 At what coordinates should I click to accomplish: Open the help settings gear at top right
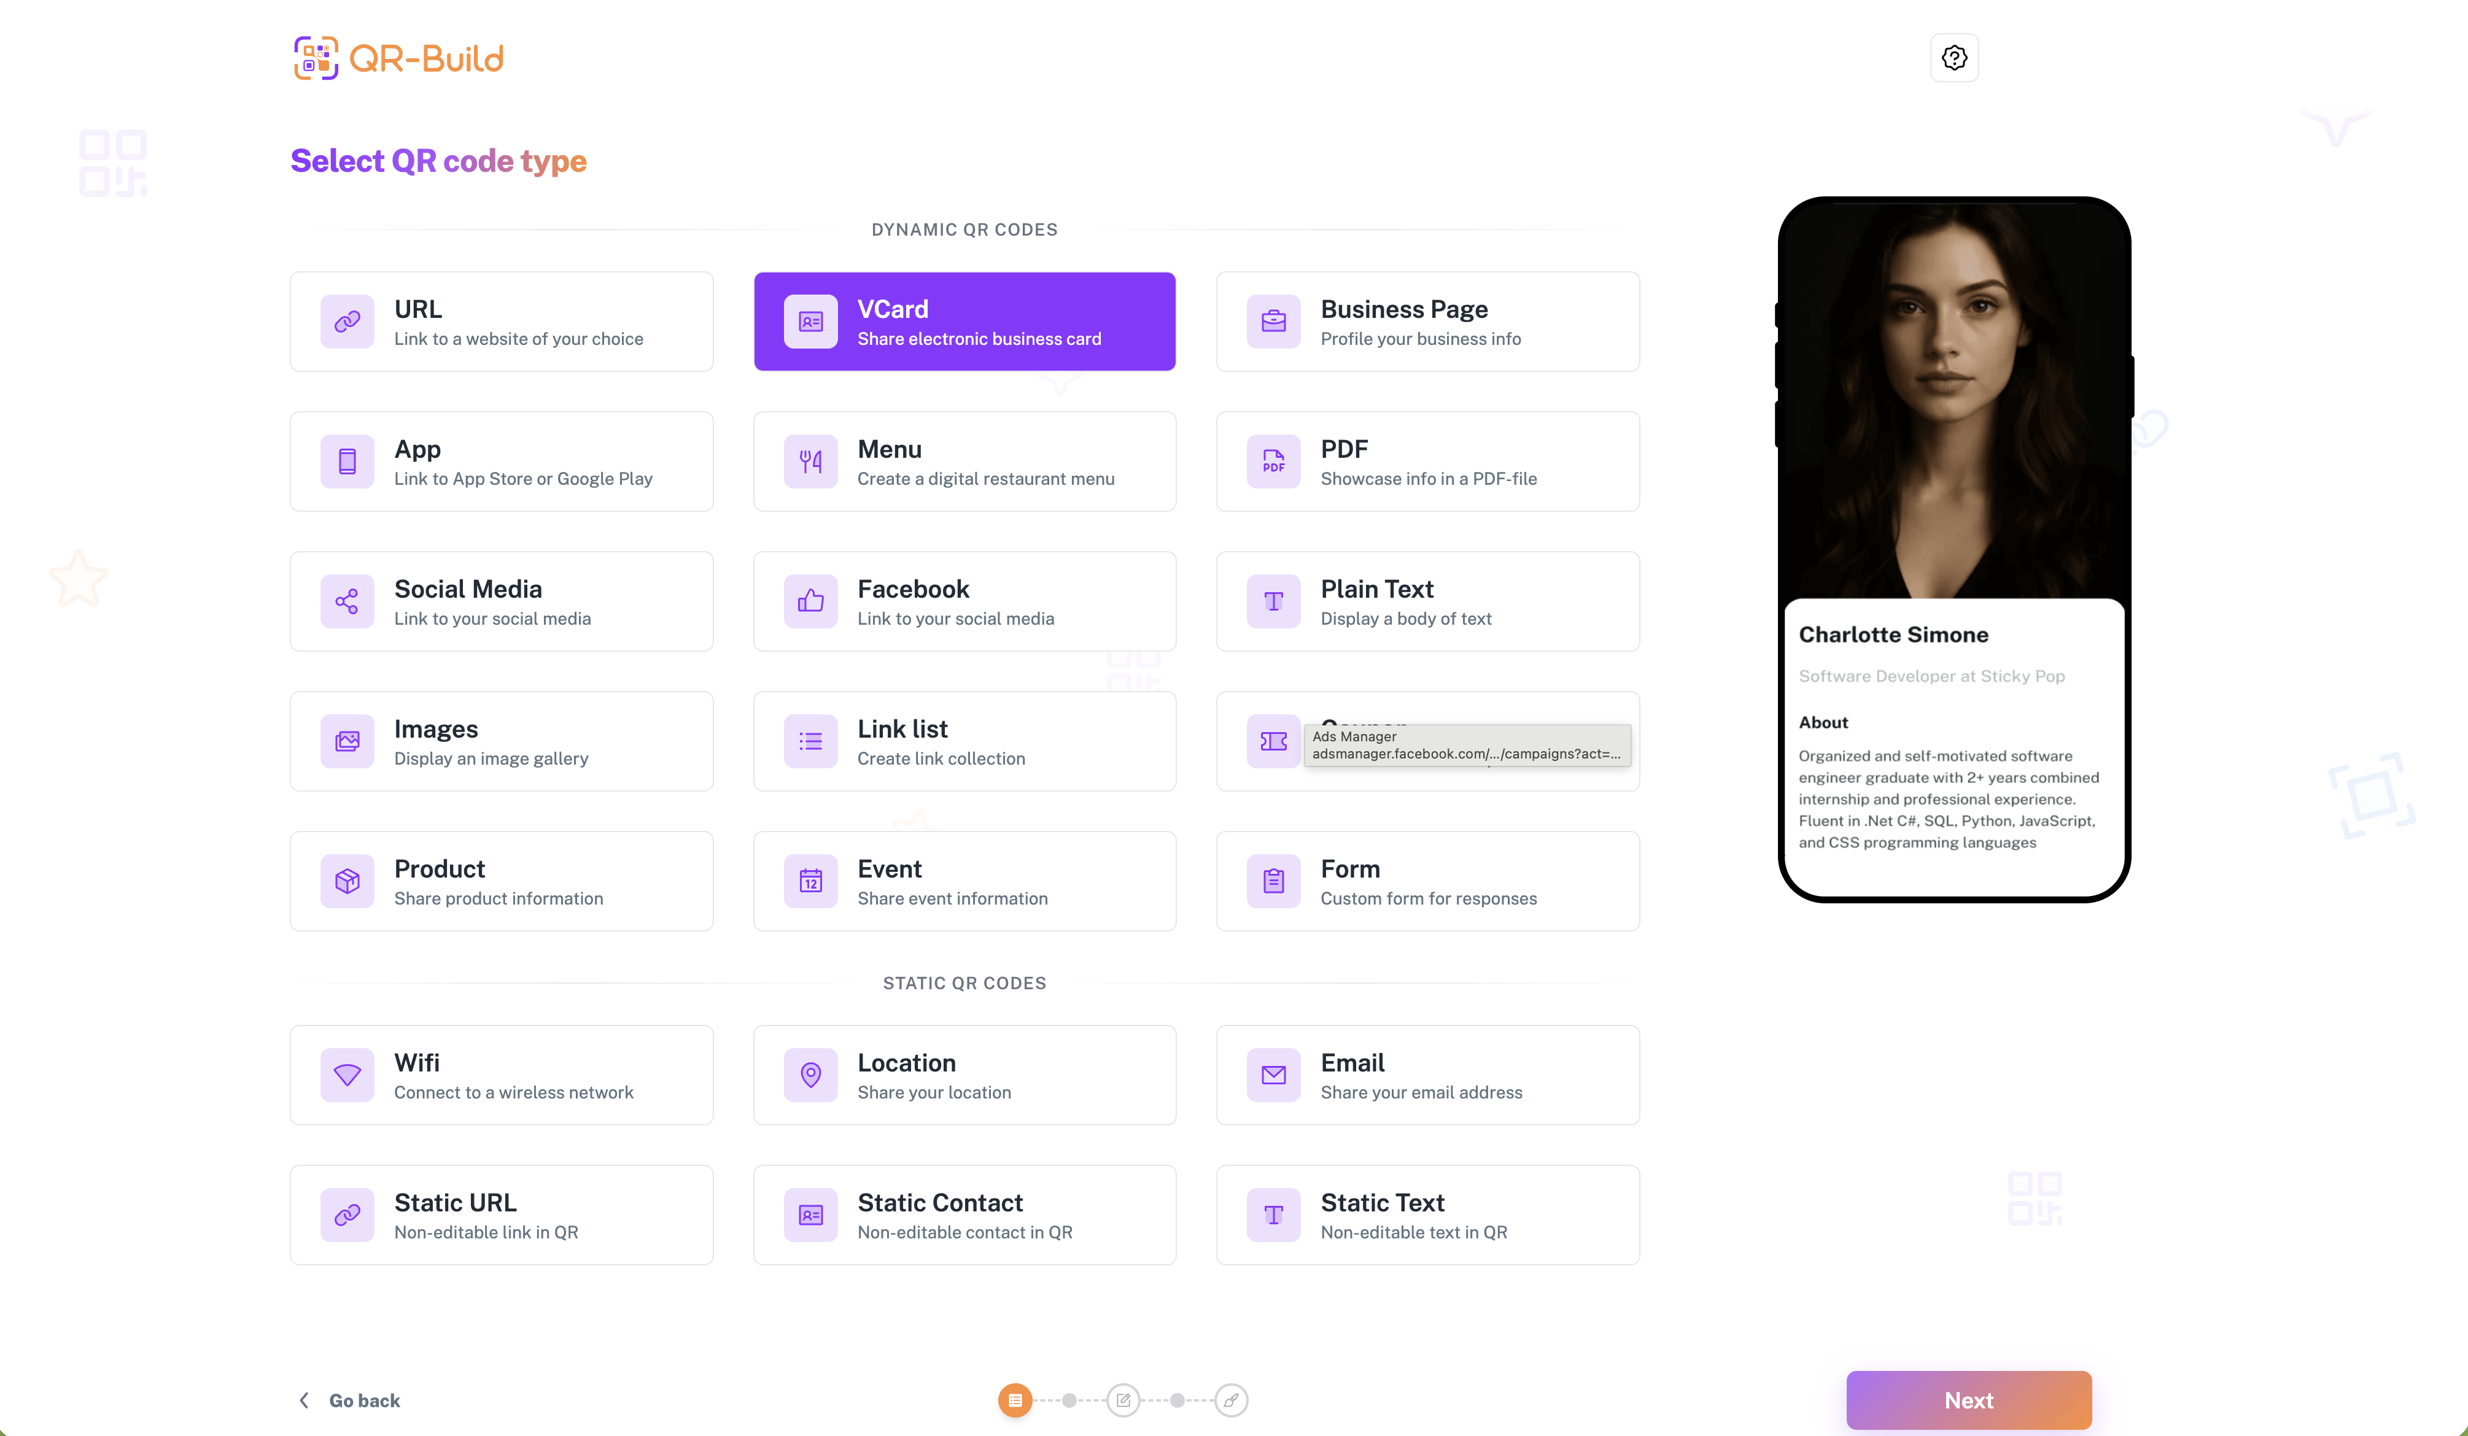[1954, 58]
